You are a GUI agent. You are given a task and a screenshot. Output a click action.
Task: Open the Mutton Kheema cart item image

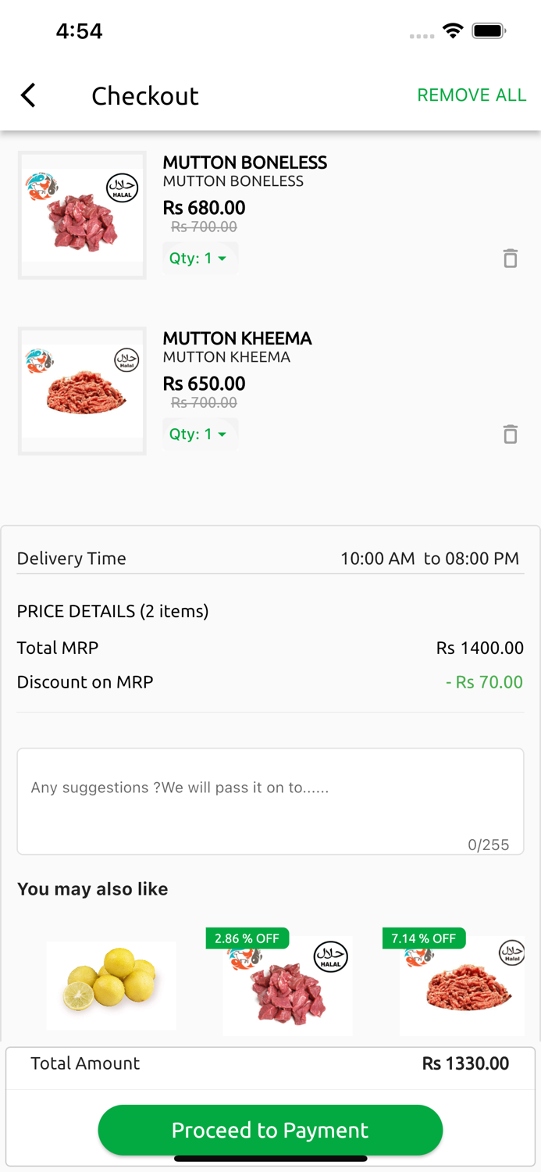pos(82,391)
